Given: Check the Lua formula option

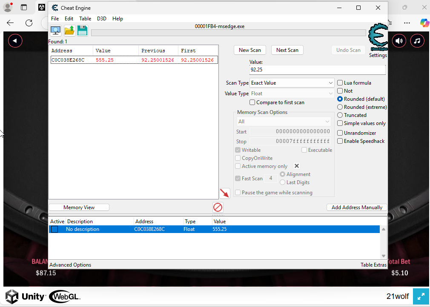Looking at the screenshot, I should click(340, 83).
